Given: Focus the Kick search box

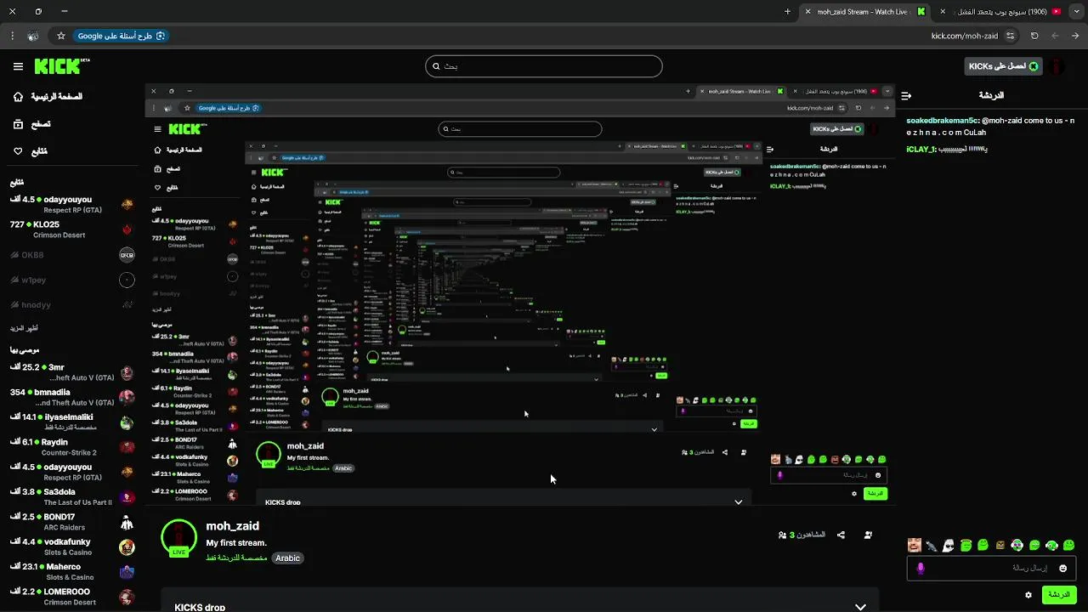Looking at the screenshot, I should (544, 66).
